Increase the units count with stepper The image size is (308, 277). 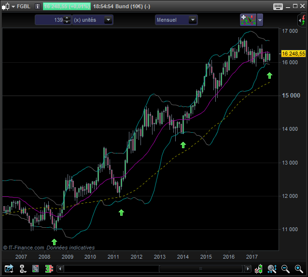[x=67, y=18]
